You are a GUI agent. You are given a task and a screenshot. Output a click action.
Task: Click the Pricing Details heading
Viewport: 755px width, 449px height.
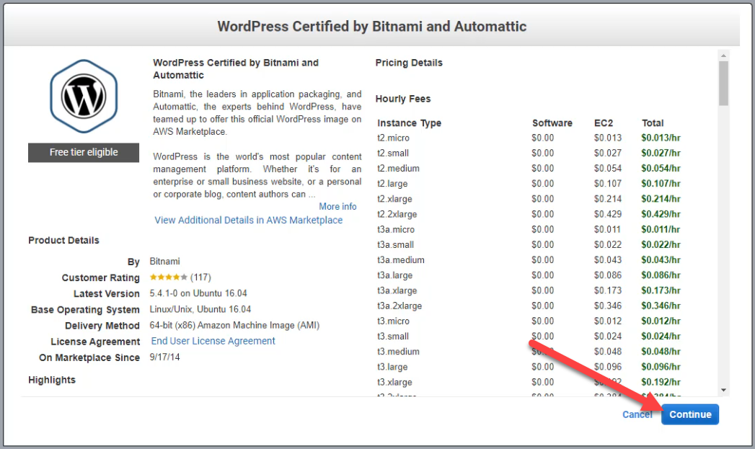click(x=409, y=63)
